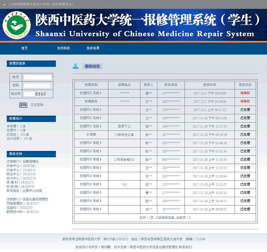This screenshot has width=267, height=252.
Task: Click phone cell 091*********
Action: (171, 160)
